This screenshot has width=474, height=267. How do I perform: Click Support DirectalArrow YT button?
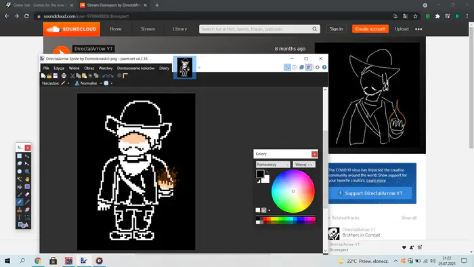point(370,193)
